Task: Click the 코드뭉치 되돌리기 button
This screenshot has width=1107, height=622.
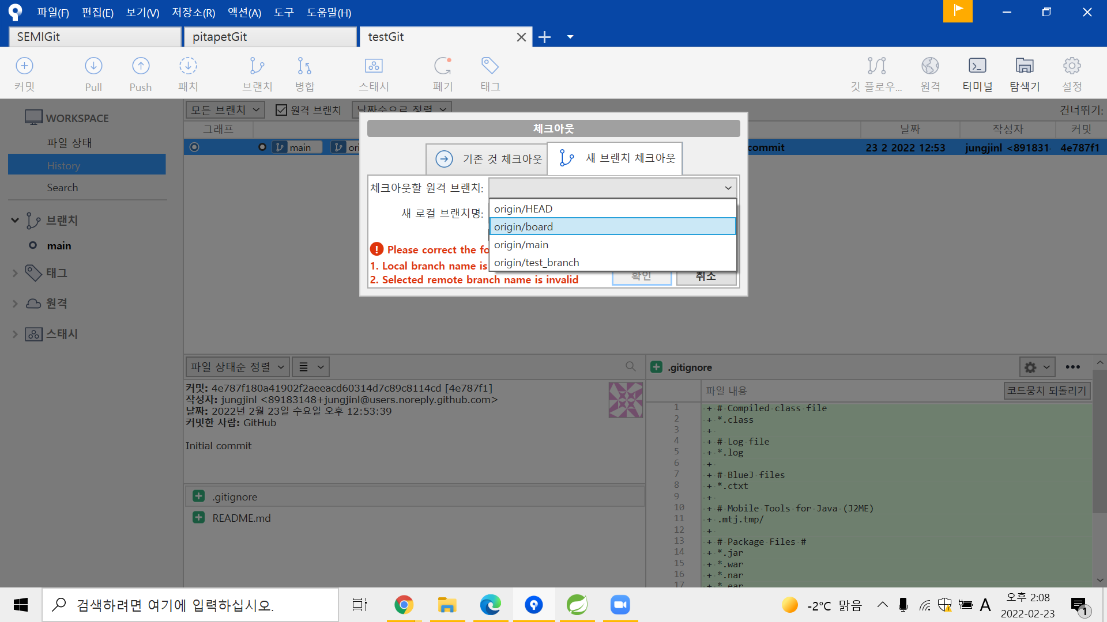Action: pyautogui.click(x=1046, y=390)
